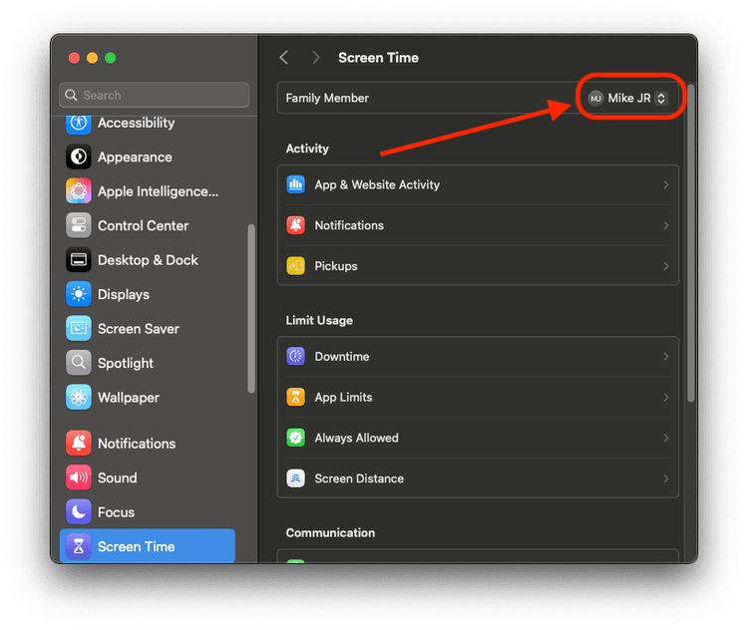This screenshot has height=630, width=748.
Task: Click the search magnifier icon
Action: point(71,95)
